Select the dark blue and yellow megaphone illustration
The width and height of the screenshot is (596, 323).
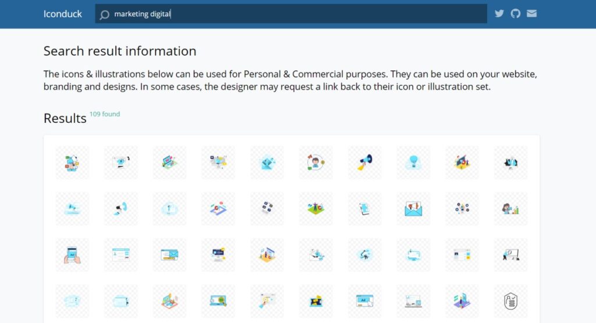coord(364,162)
